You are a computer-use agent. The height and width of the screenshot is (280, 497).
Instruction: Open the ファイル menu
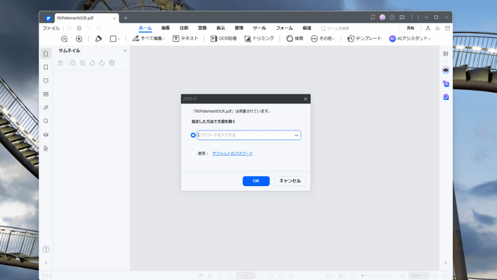coord(51,28)
